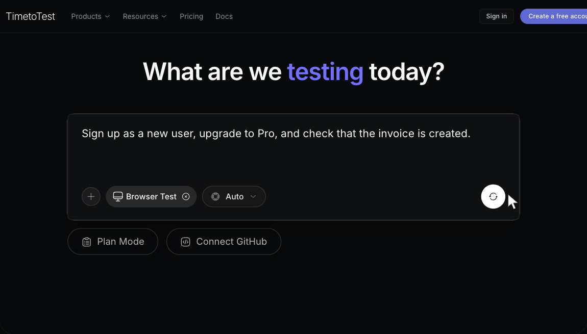Click Create a free account button
Image resolution: width=587 pixels, height=334 pixels.
(554, 16)
